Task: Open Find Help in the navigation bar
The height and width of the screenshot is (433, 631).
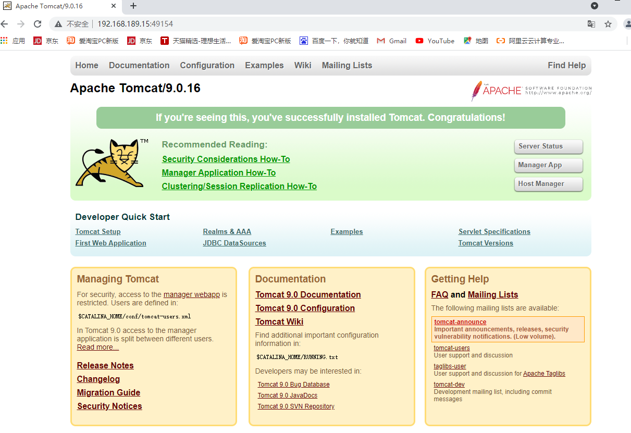Action: (x=567, y=65)
